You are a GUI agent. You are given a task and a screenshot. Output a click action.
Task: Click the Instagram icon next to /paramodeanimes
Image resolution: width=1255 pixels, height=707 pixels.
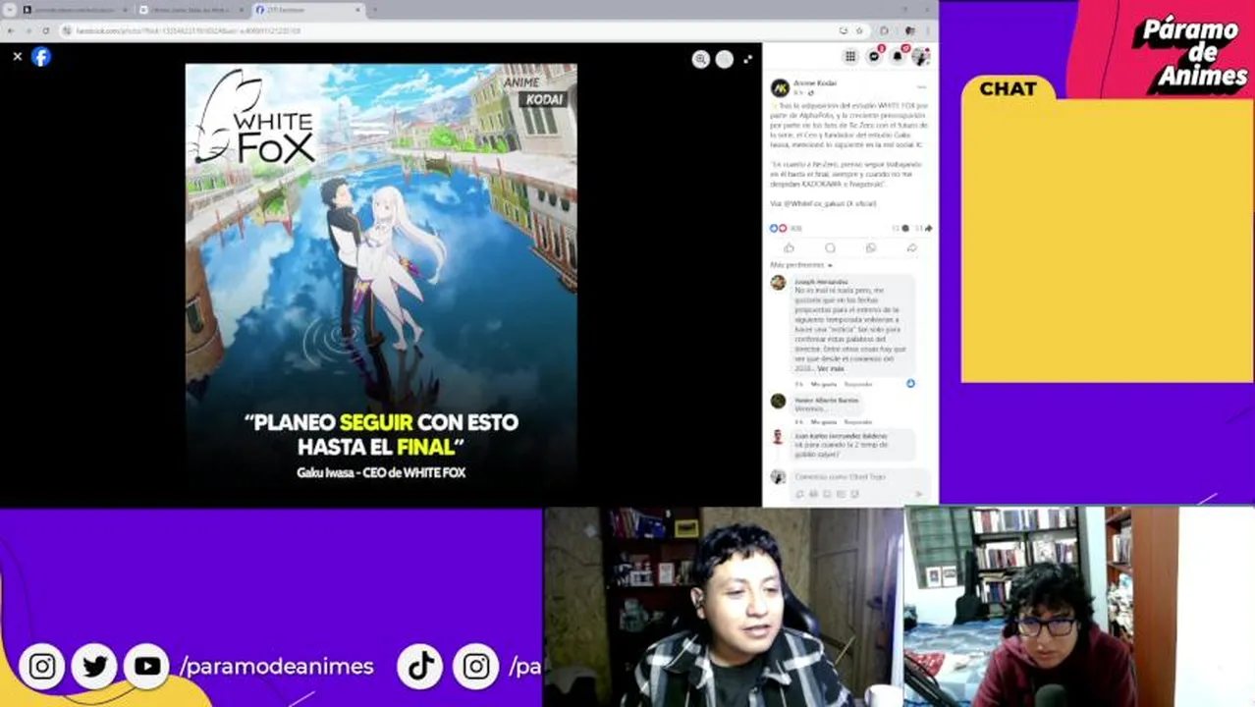point(42,667)
